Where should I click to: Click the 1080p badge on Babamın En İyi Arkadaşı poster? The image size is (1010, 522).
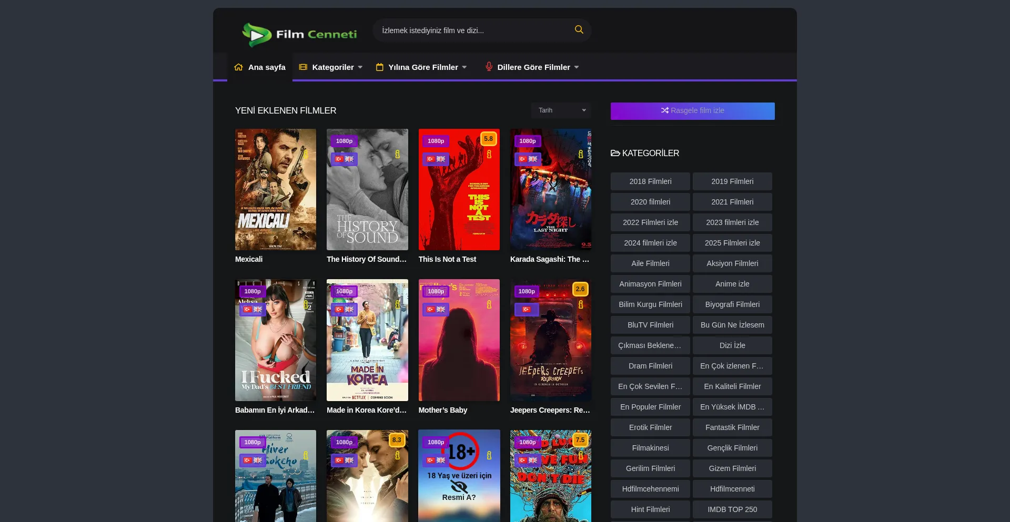(x=252, y=291)
